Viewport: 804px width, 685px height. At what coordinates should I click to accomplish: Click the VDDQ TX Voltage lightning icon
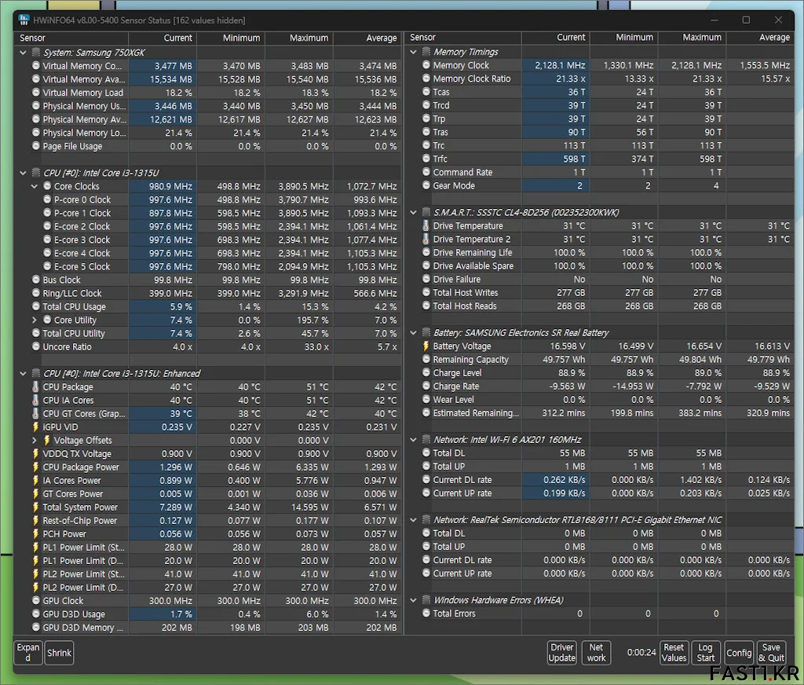click(35, 453)
